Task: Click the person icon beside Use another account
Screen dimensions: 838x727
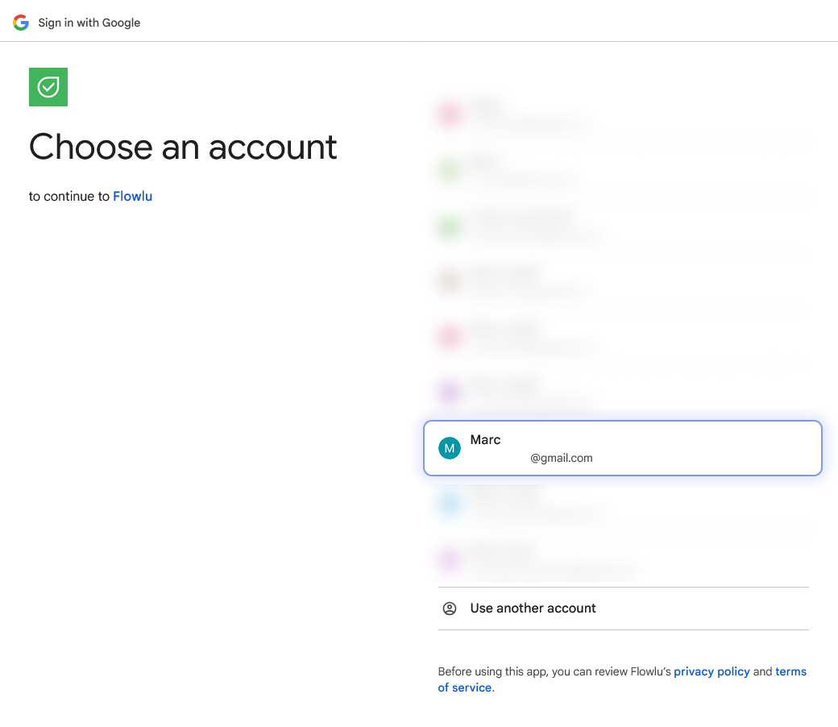Action: pos(450,609)
